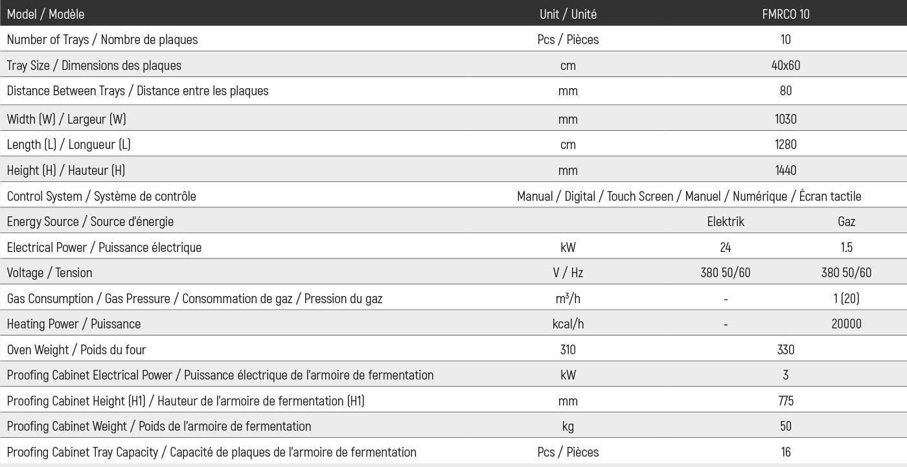This screenshot has height=467, width=907.
Task: Select the "FMRCO 10" model header
Action: pos(785,14)
